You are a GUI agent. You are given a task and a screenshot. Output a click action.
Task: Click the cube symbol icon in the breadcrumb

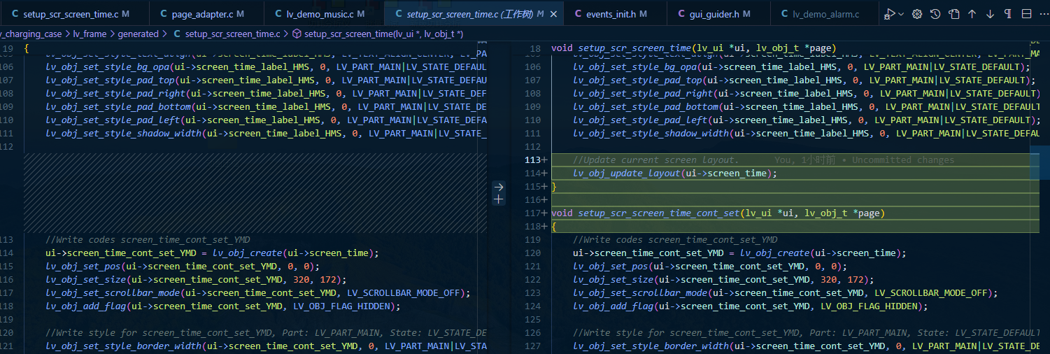pos(297,34)
